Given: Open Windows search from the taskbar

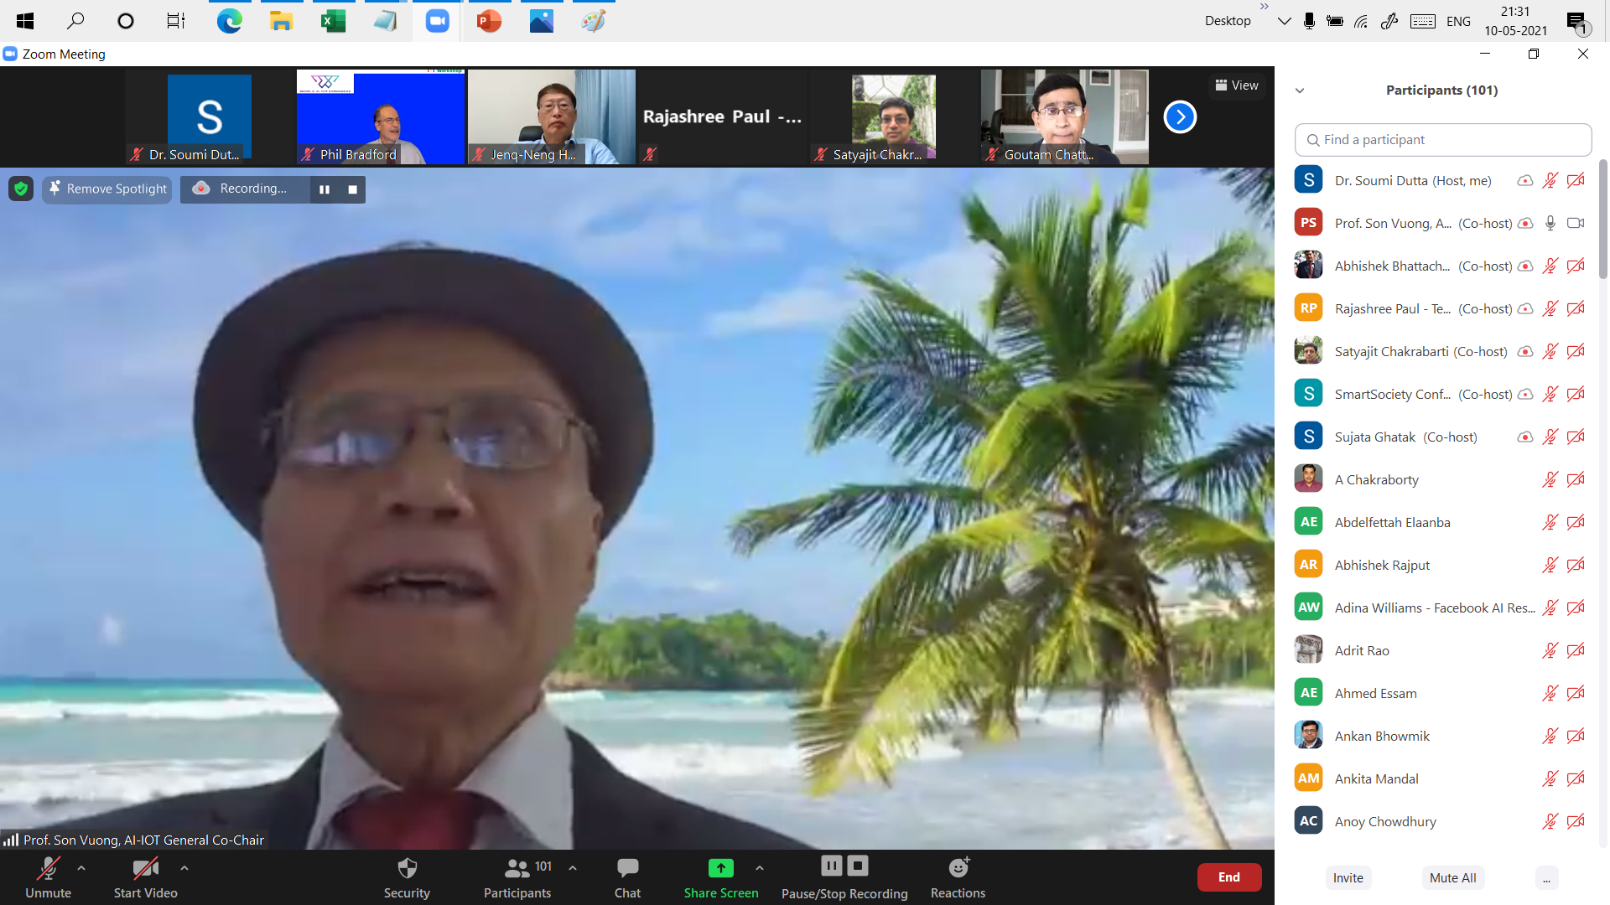Looking at the screenshot, I should [75, 21].
